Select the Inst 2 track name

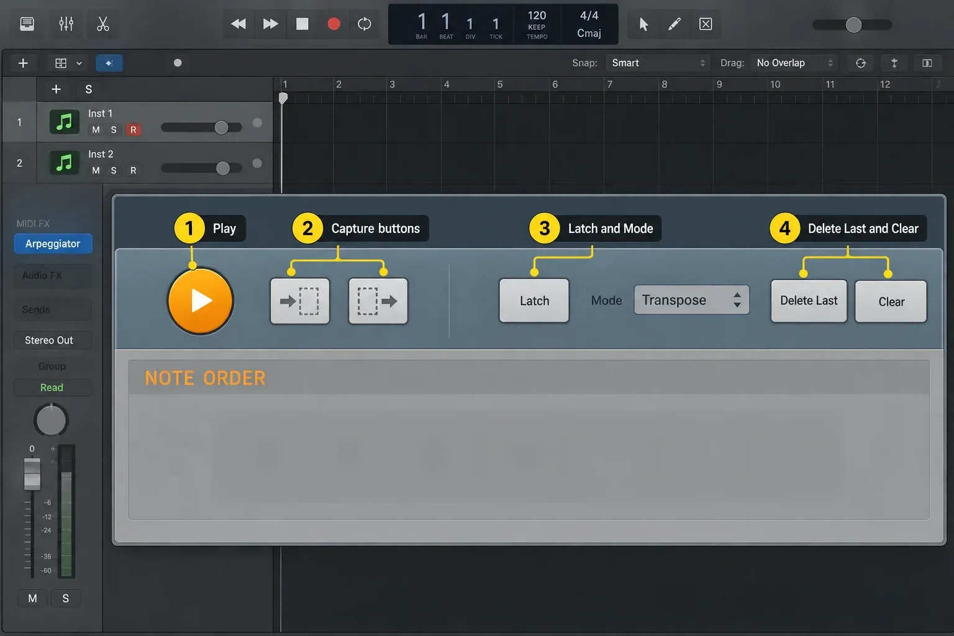pyautogui.click(x=101, y=154)
